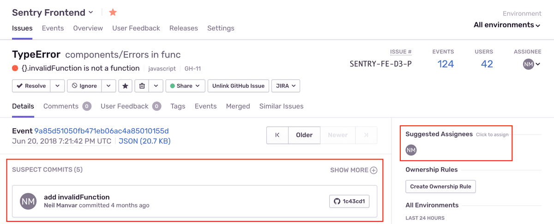Open the Merged tab
The width and height of the screenshot is (554, 224).
tap(238, 106)
